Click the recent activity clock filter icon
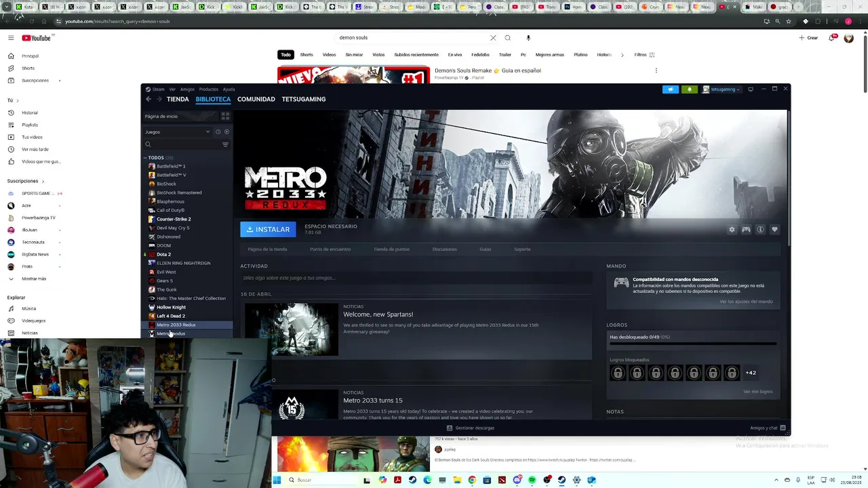The height and width of the screenshot is (488, 868). [218, 131]
